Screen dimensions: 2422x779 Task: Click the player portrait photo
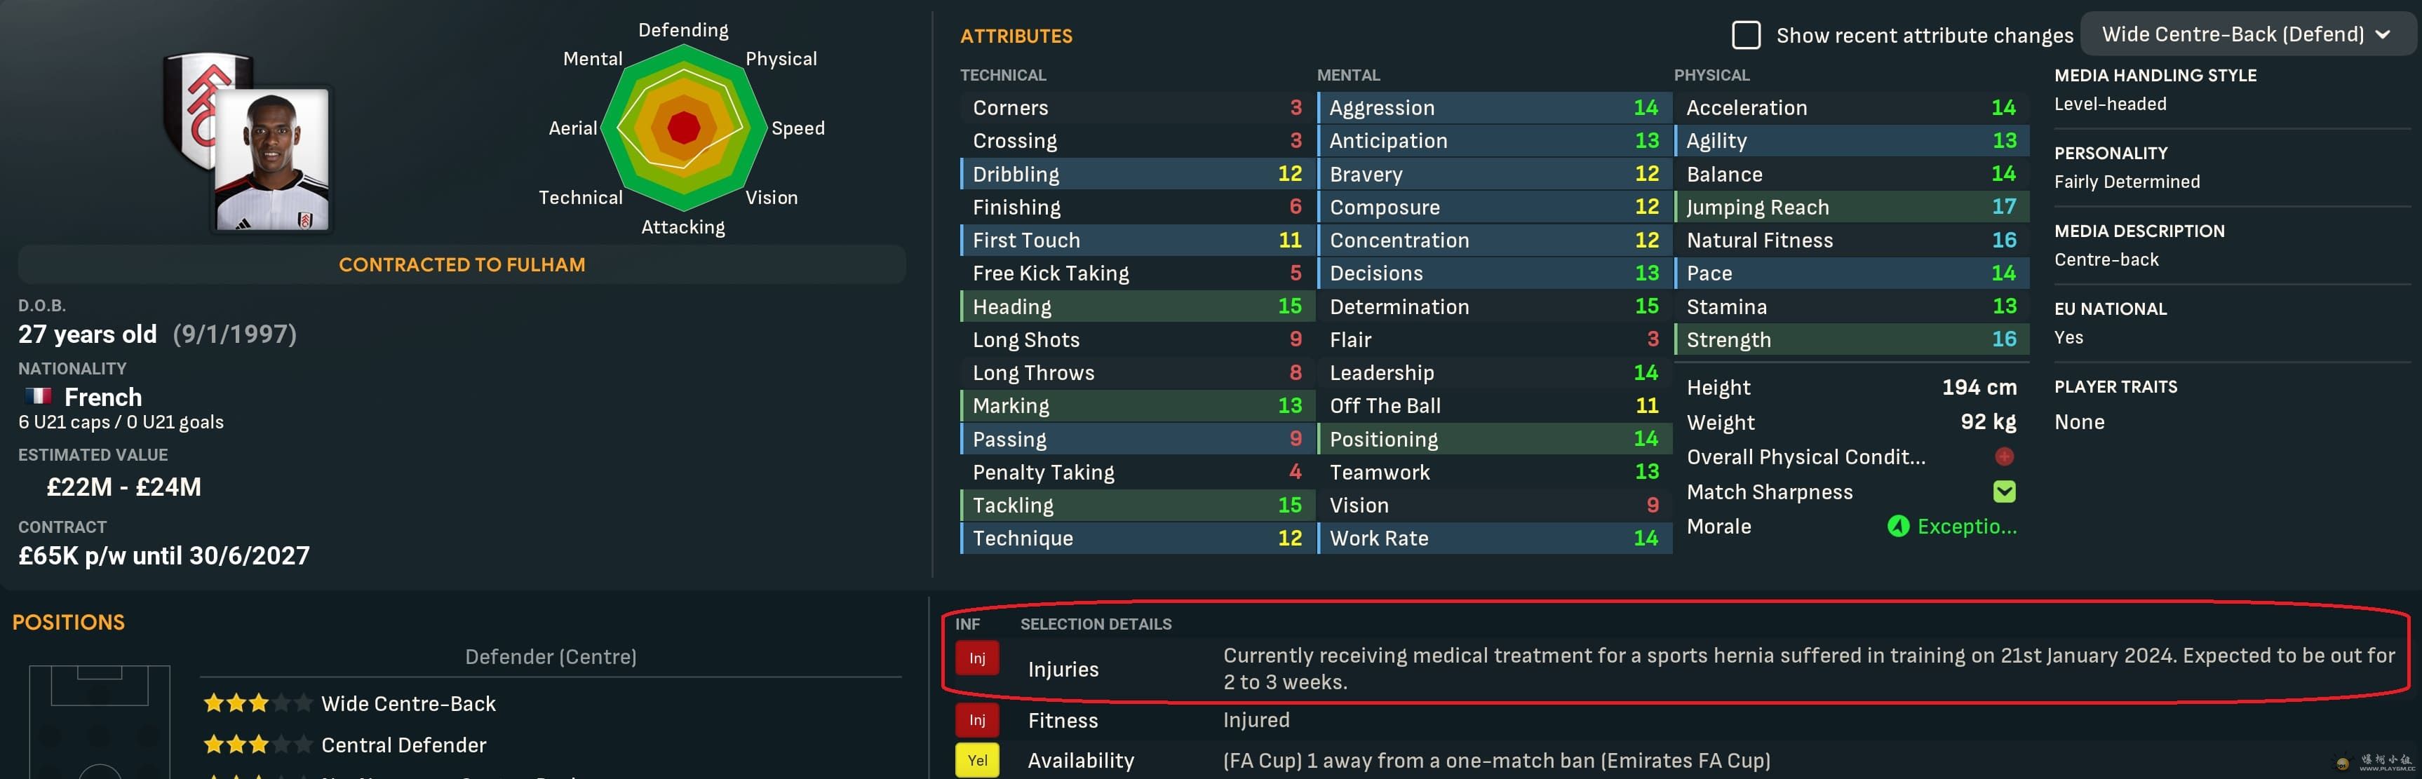(273, 160)
